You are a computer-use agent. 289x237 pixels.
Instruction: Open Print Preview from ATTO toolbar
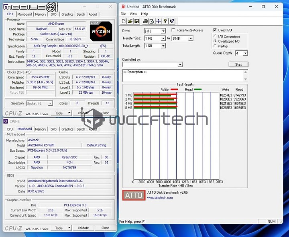click(x=152, y=21)
